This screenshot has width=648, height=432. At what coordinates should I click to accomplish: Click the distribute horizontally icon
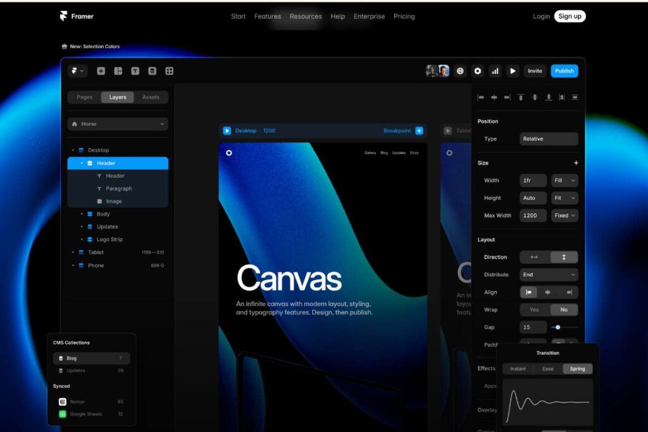point(562,97)
